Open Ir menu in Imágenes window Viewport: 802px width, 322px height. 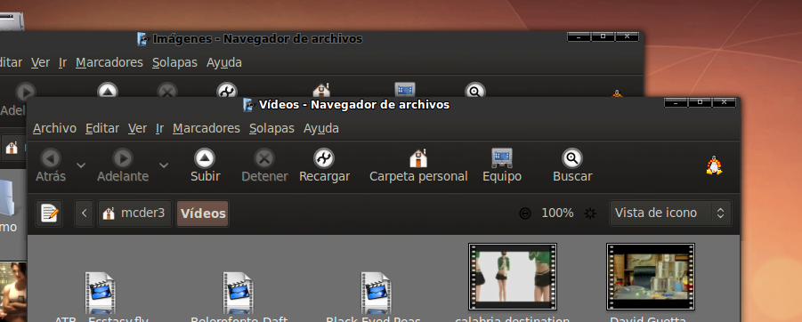62,63
